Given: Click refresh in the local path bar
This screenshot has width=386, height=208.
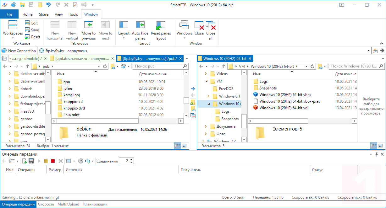Looking at the screenshot, I should tap(312, 66).
